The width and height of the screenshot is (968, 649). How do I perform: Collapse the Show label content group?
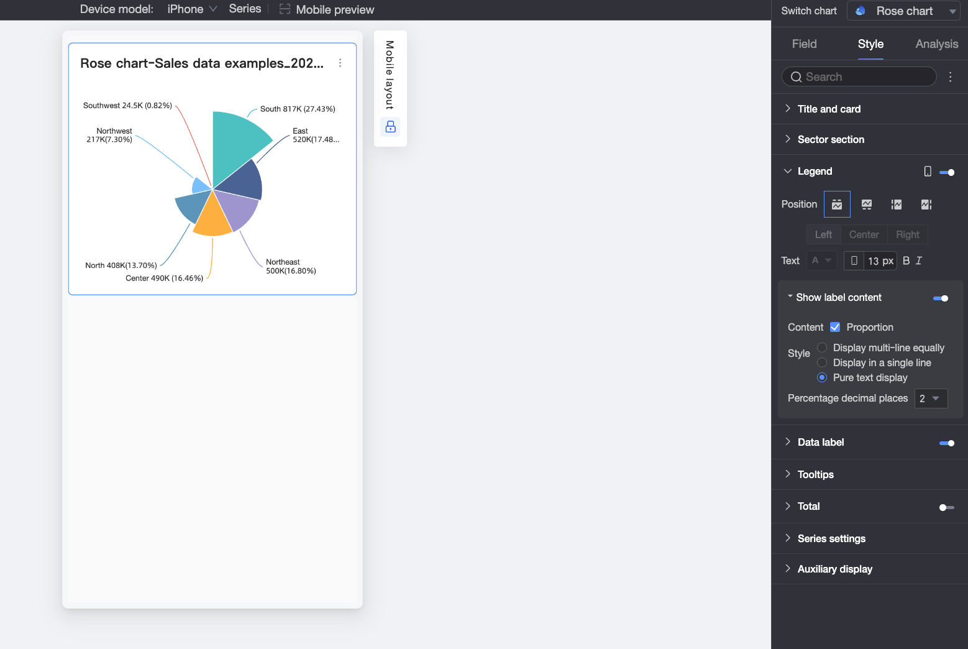[x=790, y=297]
